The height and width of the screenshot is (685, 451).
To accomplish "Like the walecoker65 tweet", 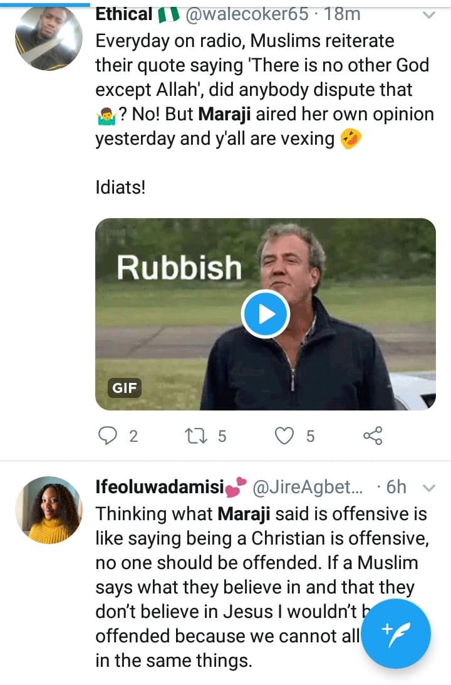I will 286,436.
